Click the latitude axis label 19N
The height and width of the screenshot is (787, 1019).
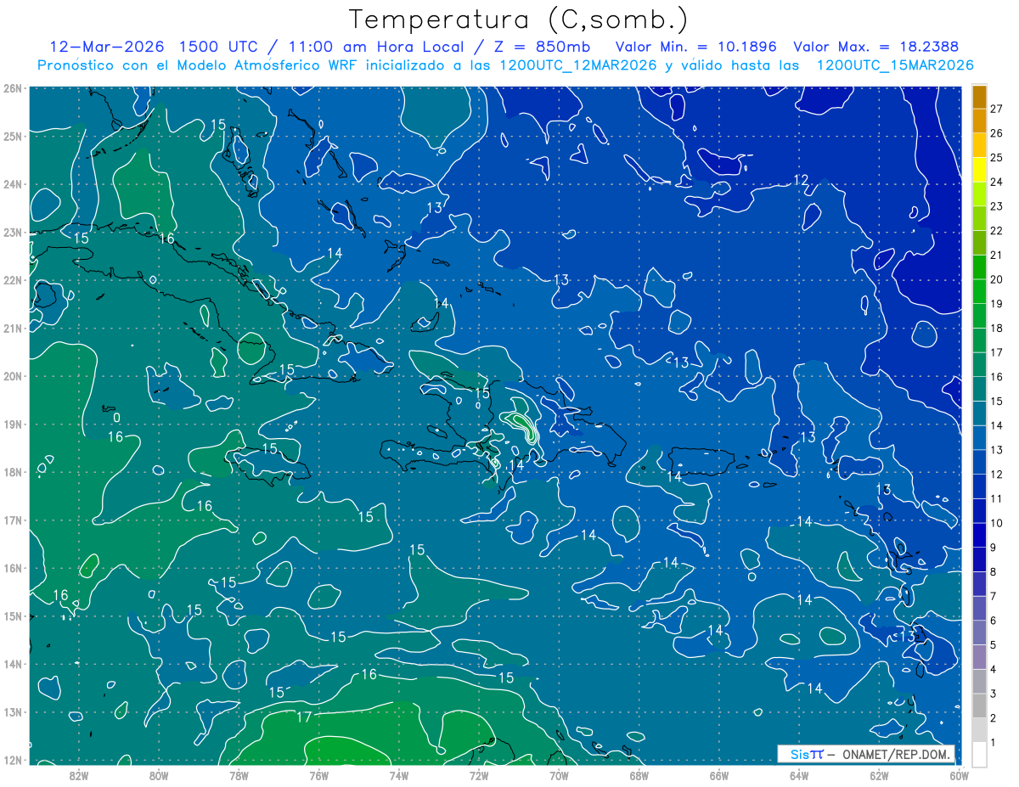tap(12, 424)
